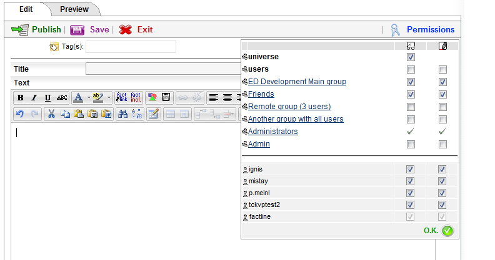The width and height of the screenshot is (495, 260).
Task: Click the text color A icon
Action: [78, 98]
